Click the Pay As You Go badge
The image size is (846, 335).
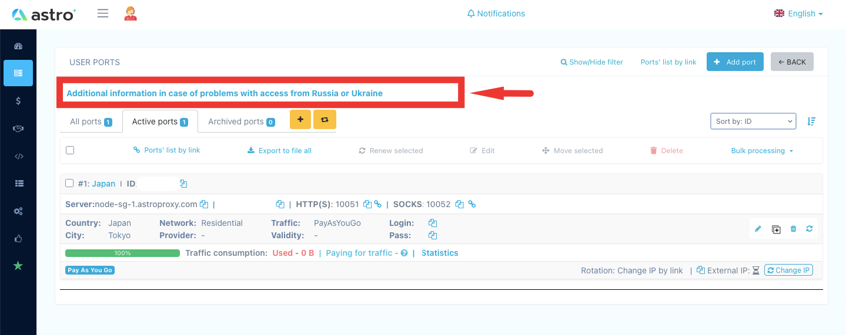pos(90,270)
